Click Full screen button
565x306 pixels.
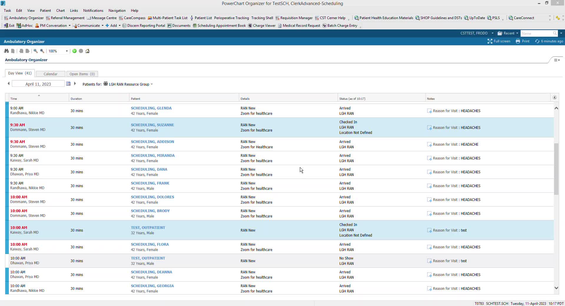(x=499, y=41)
